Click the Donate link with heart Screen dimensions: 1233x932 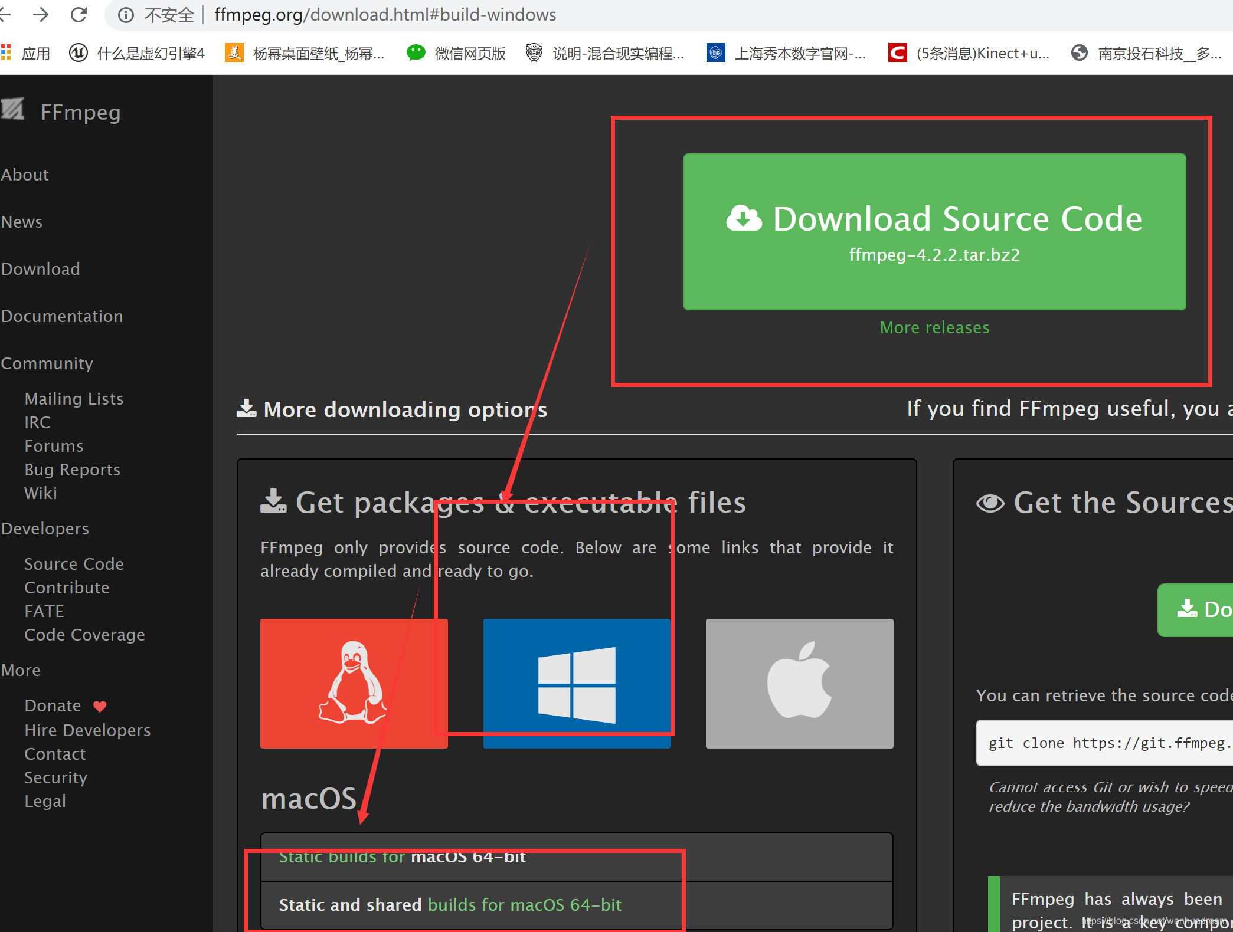tap(53, 705)
